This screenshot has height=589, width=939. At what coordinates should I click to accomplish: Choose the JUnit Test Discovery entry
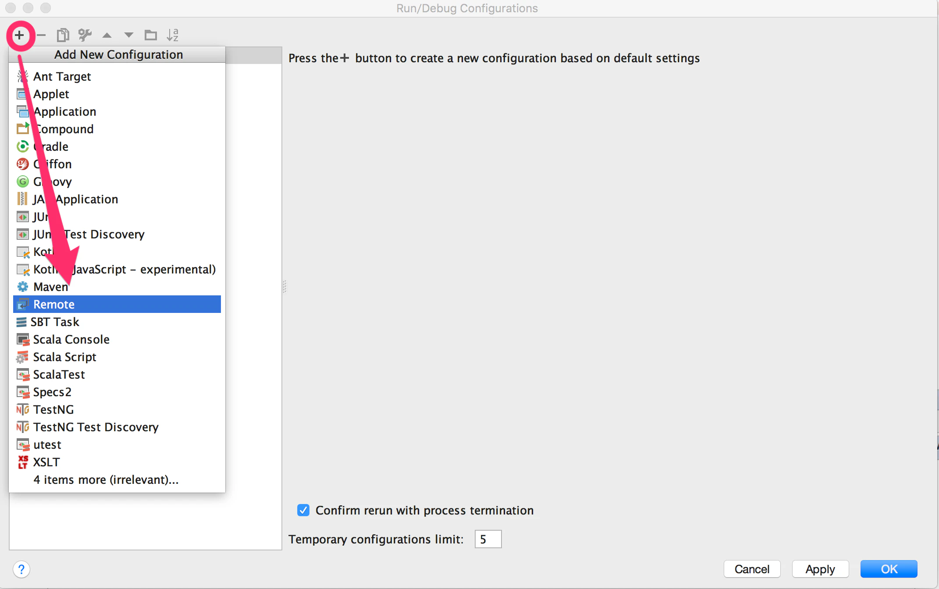pos(117,234)
